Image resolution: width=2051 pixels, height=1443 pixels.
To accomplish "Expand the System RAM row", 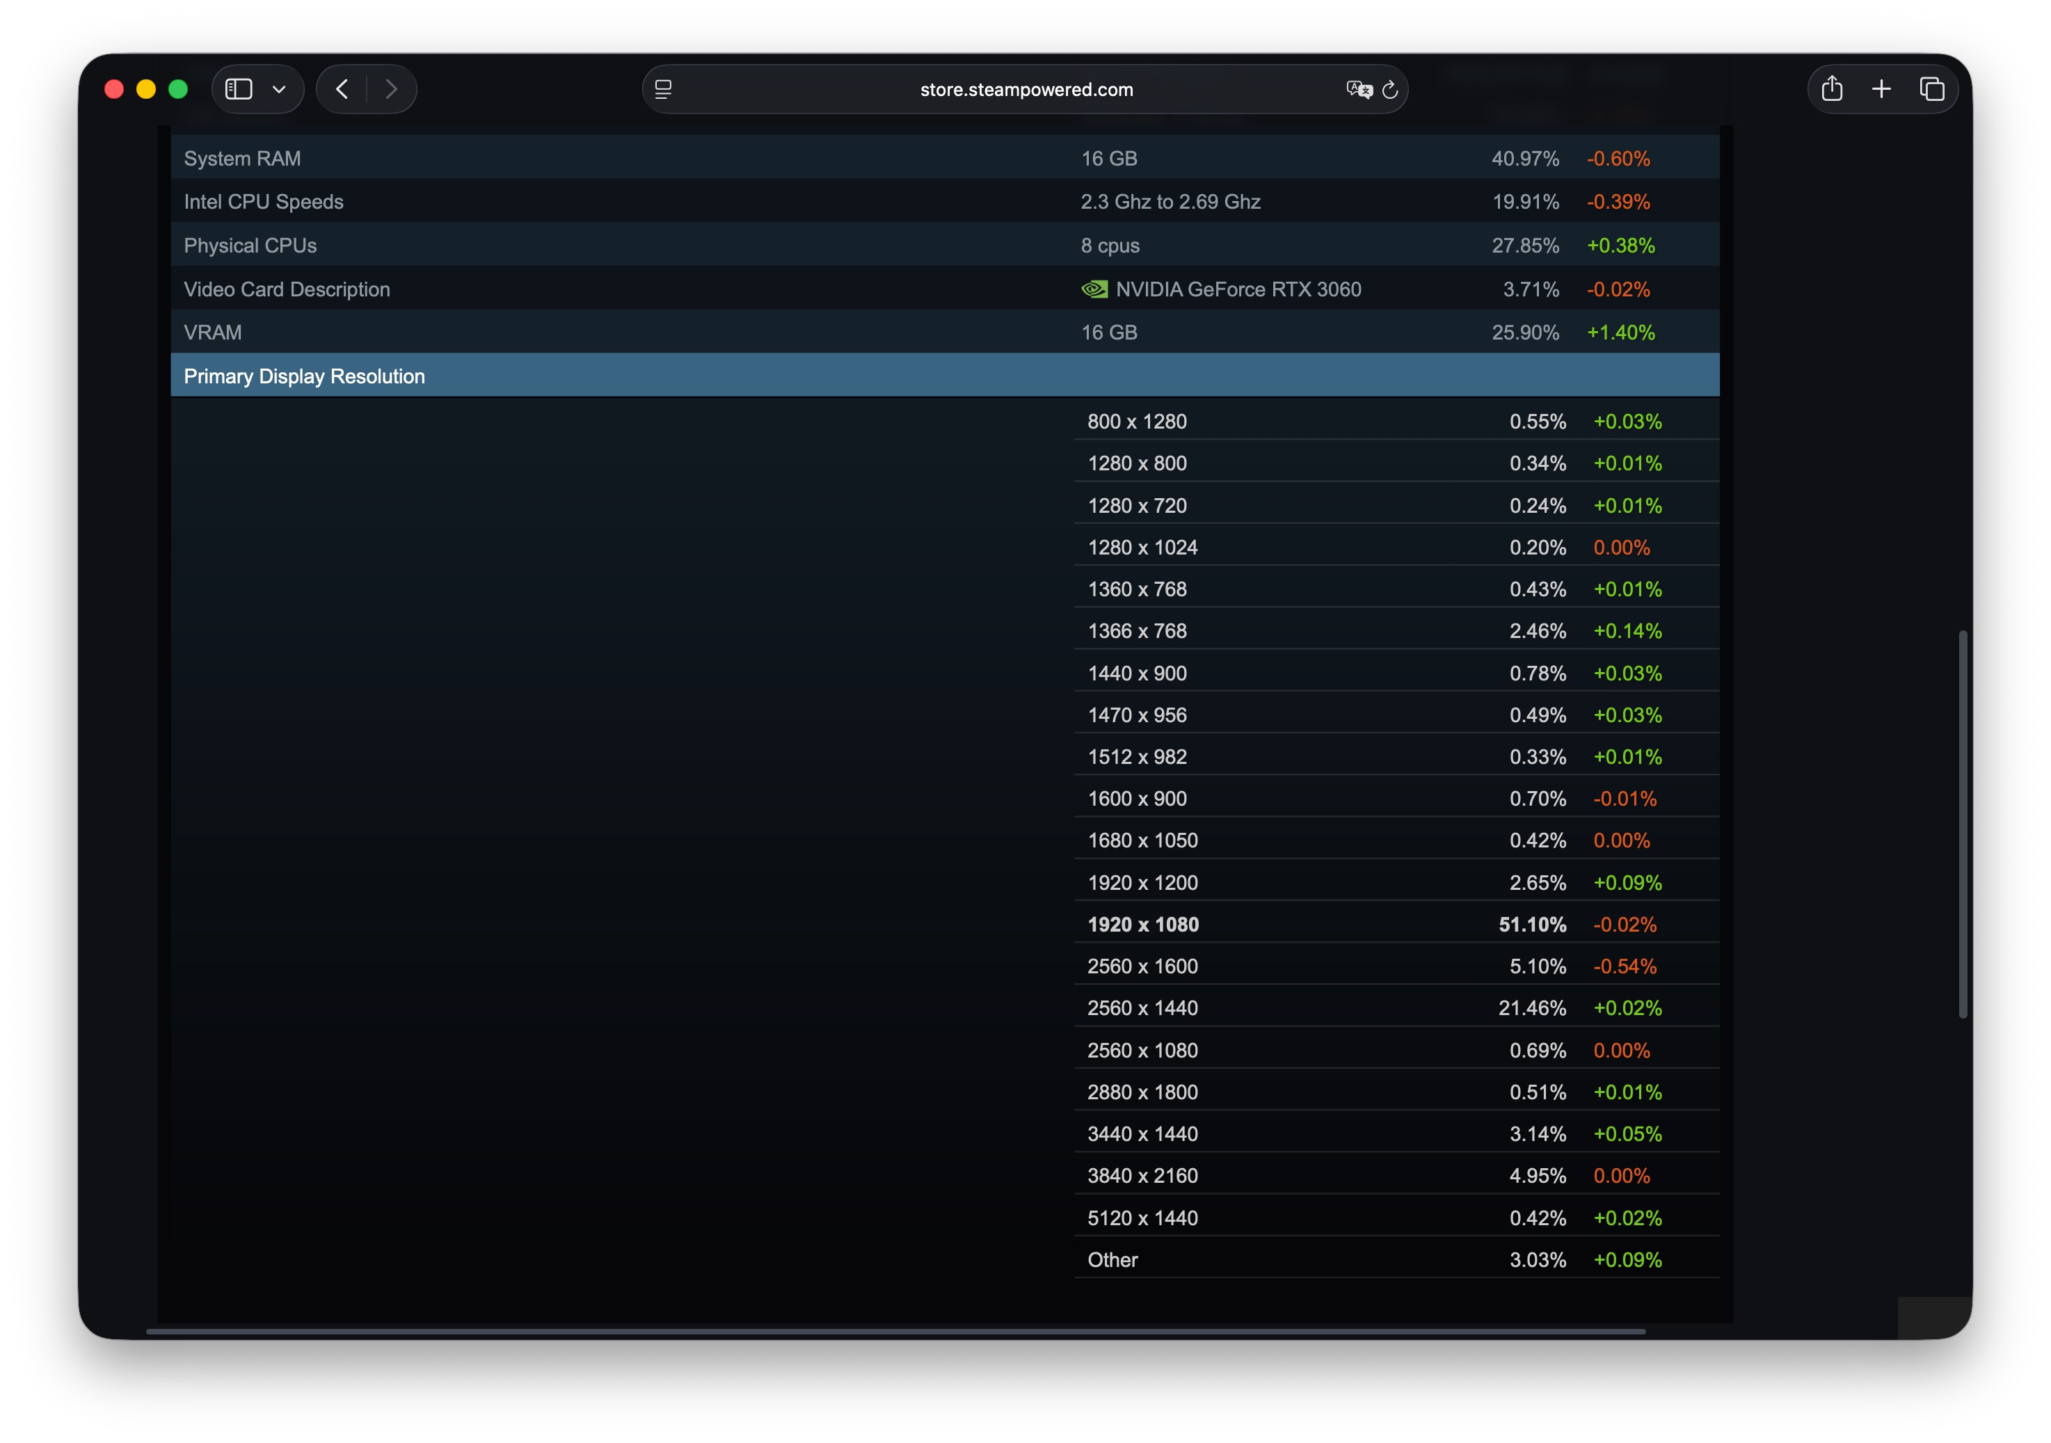I will (944, 158).
